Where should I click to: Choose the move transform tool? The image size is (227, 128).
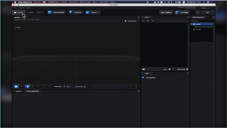click(28, 87)
